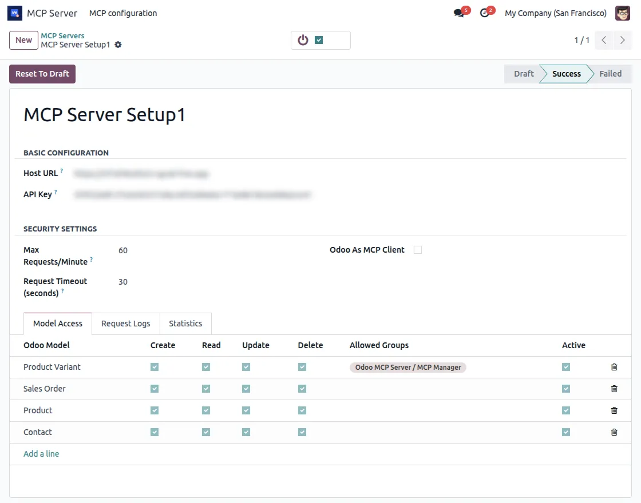Open the gear actions menu beside record name

pyautogui.click(x=118, y=45)
